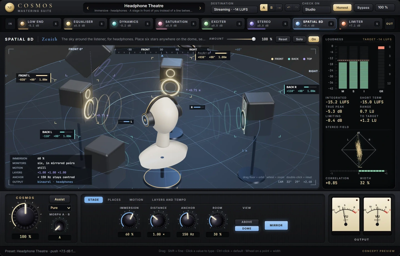Click the Assist button
The height and width of the screenshot is (256, 400).
pos(60,199)
